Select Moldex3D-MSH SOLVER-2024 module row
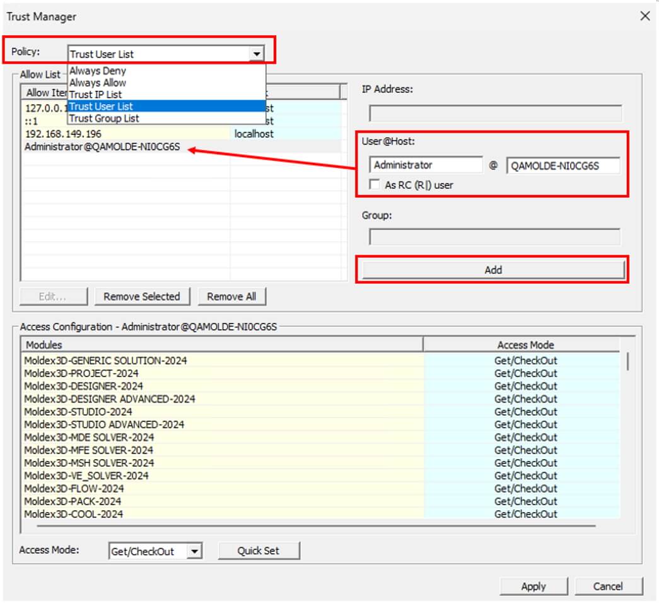Viewport: 659px width, 603px height. [x=321, y=463]
